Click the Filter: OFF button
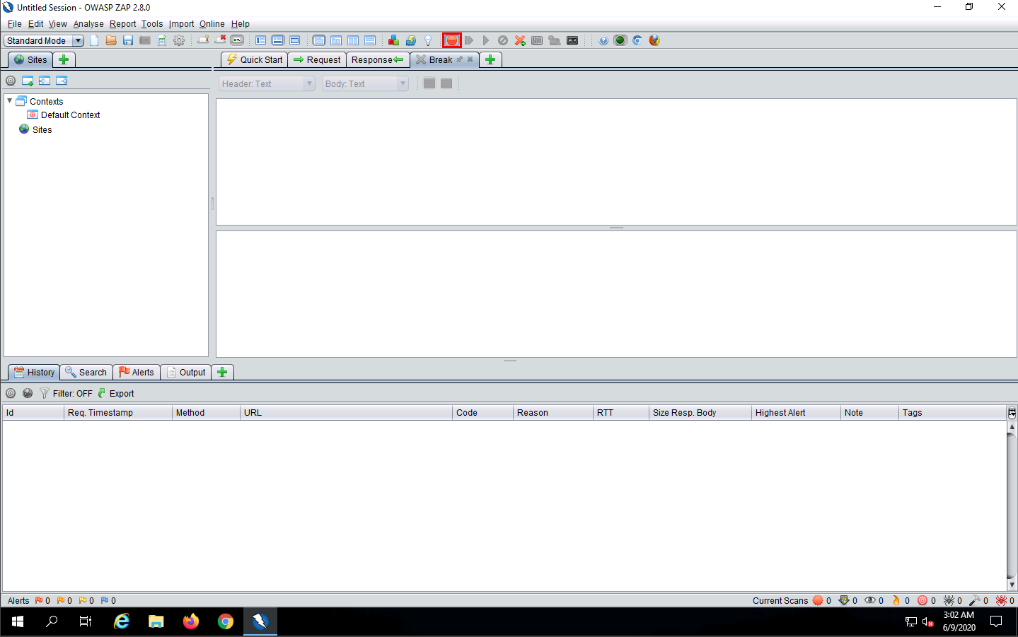1018x637 pixels. 66,393
